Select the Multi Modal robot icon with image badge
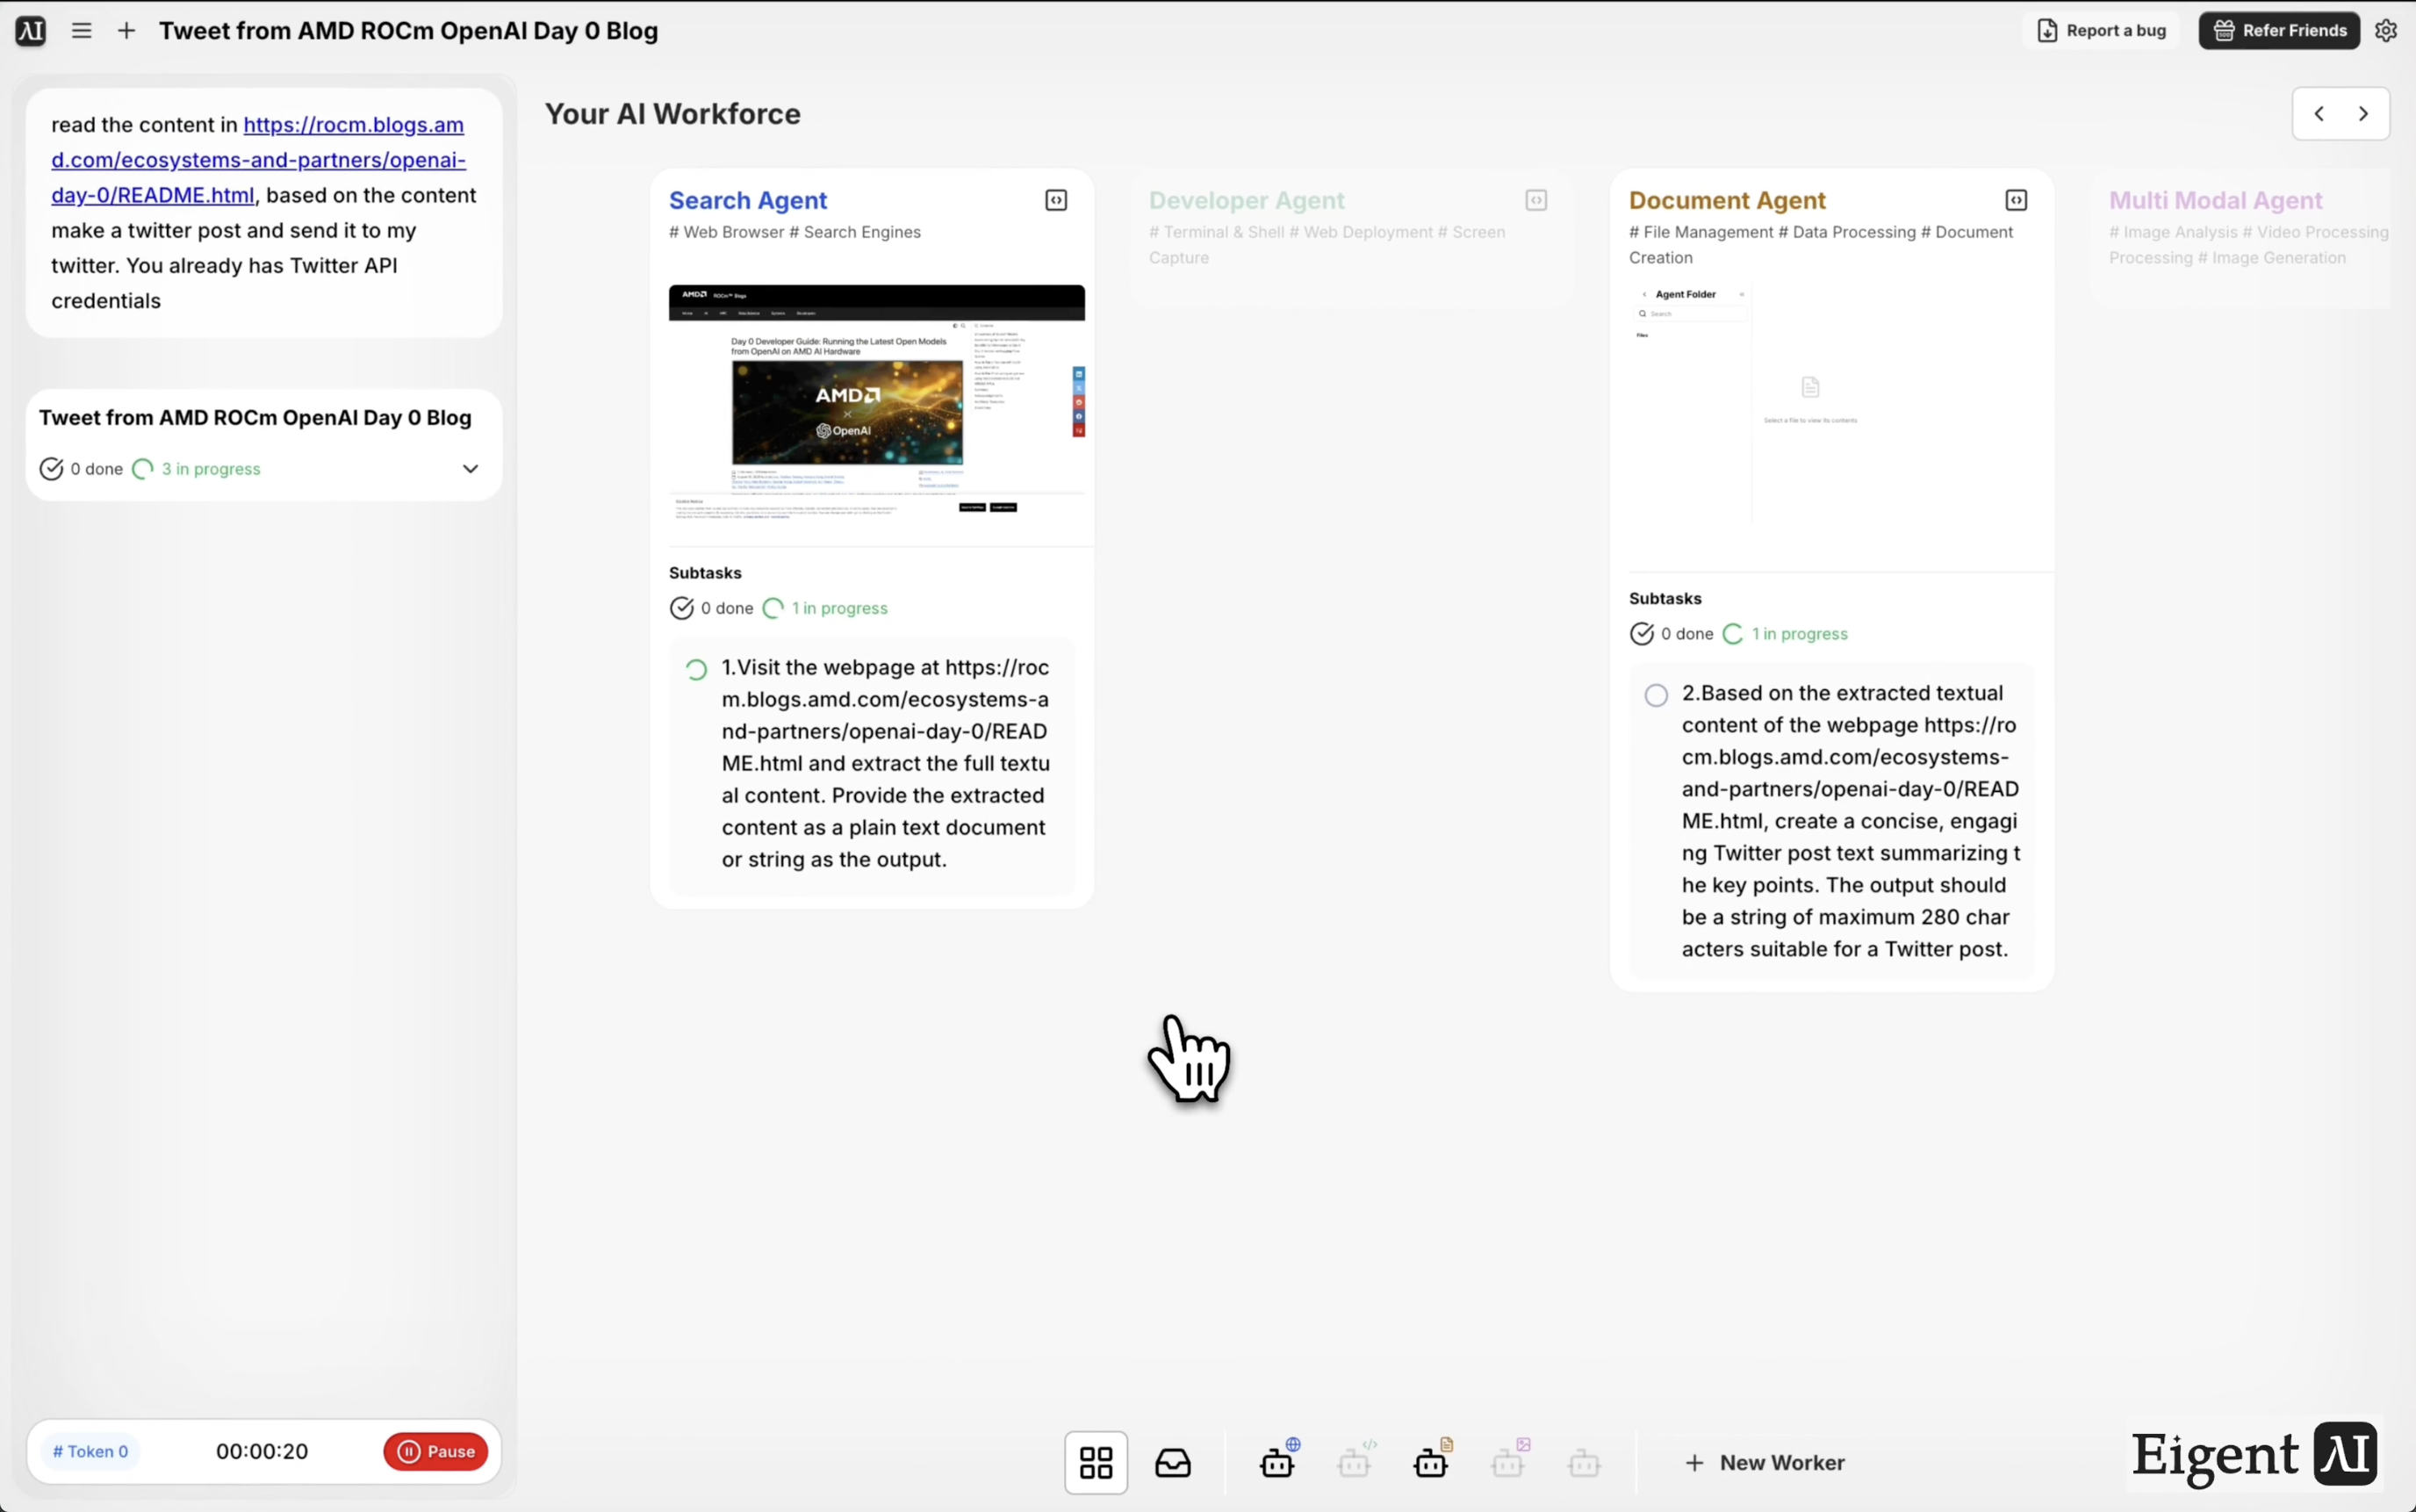The height and width of the screenshot is (1512, 2416). pos(1508,1460)
